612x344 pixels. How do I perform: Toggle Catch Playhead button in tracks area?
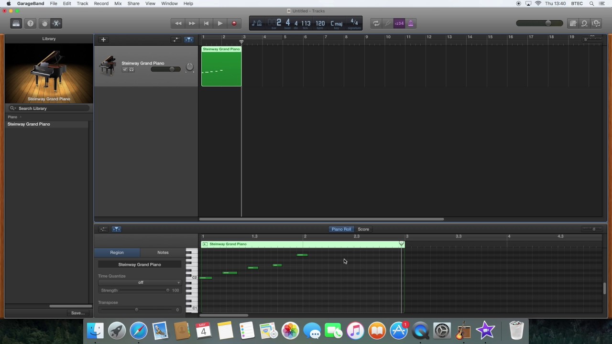189,40
